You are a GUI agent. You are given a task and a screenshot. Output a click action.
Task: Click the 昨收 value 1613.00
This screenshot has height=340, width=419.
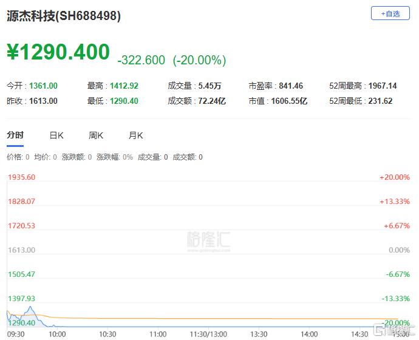43,101
